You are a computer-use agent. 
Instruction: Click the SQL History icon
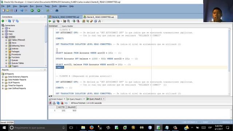pyautogui.click(x=95, y=21)
